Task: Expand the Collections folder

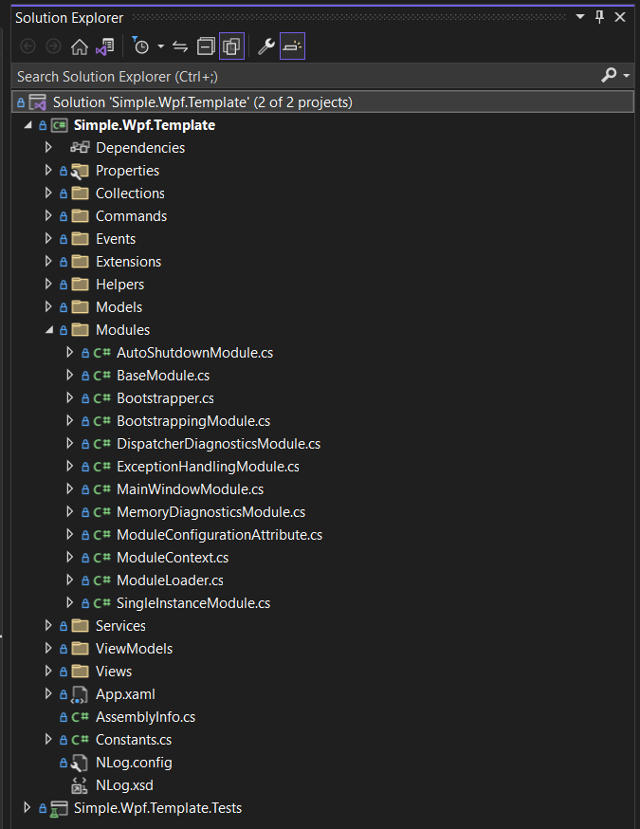Action: coord(48,193)
